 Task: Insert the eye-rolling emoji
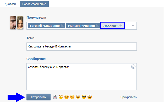(x=61, y=97)
